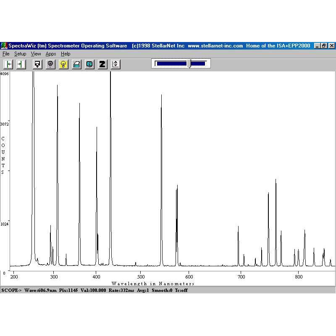Open the Setup menu
The height and width of the screenshot is (336, 336).
pyautogui.click(x=20, y=54)
